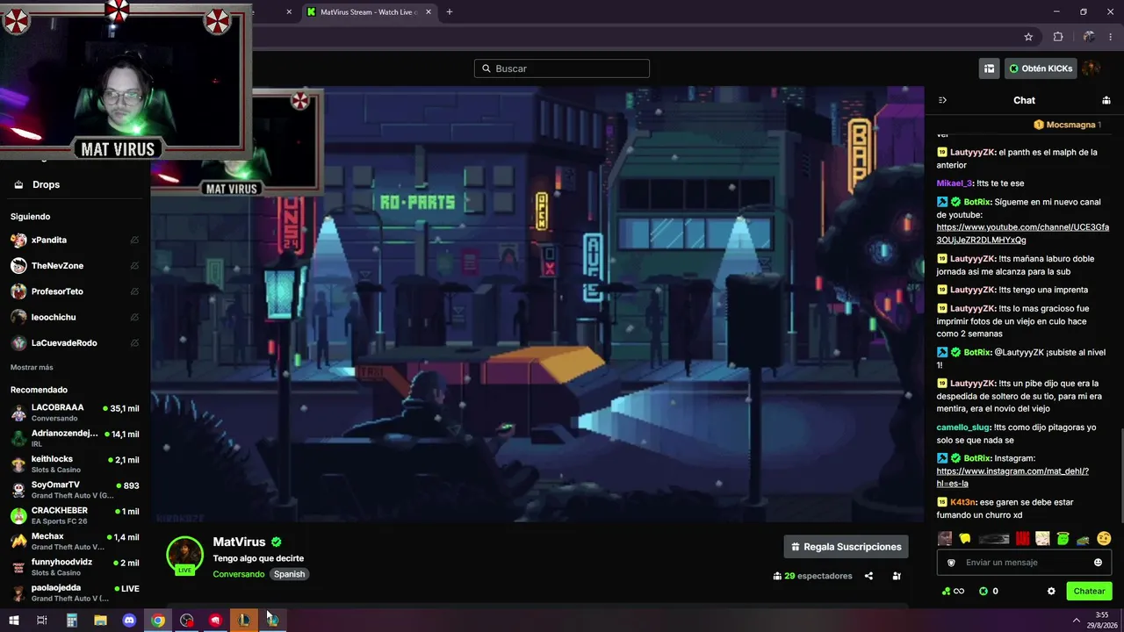Viewport: 1124px width, 632px height.
Task: Open Calculator from the taskbar
Action: click(x=72, y=621)
